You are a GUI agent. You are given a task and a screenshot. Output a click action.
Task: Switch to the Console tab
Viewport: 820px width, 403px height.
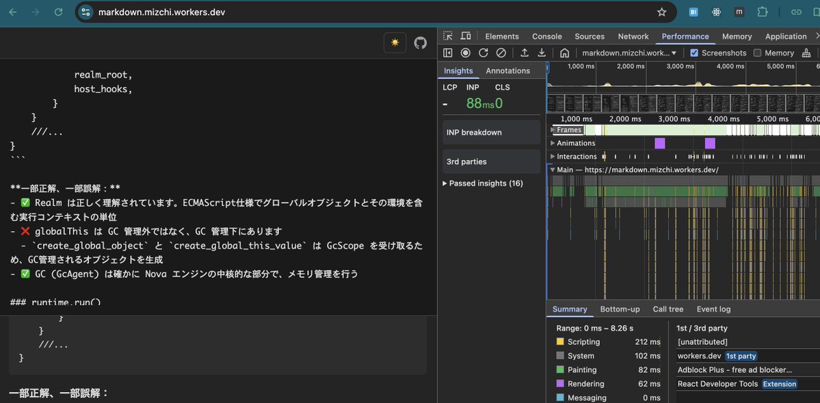547,36
